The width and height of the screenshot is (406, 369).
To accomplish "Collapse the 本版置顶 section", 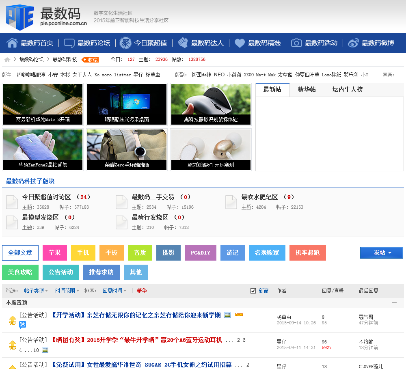I will (394, 303).
